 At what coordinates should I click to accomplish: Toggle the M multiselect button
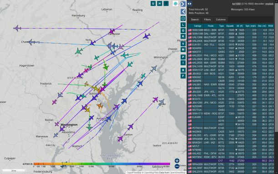pos(183,50)
